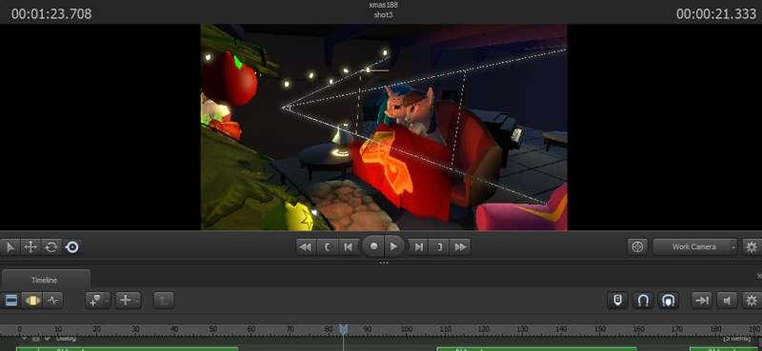The height and width of the screenshot is (351, 762).
Task: Jump to next clip bracket button
Action: click(x=439, y=247)
